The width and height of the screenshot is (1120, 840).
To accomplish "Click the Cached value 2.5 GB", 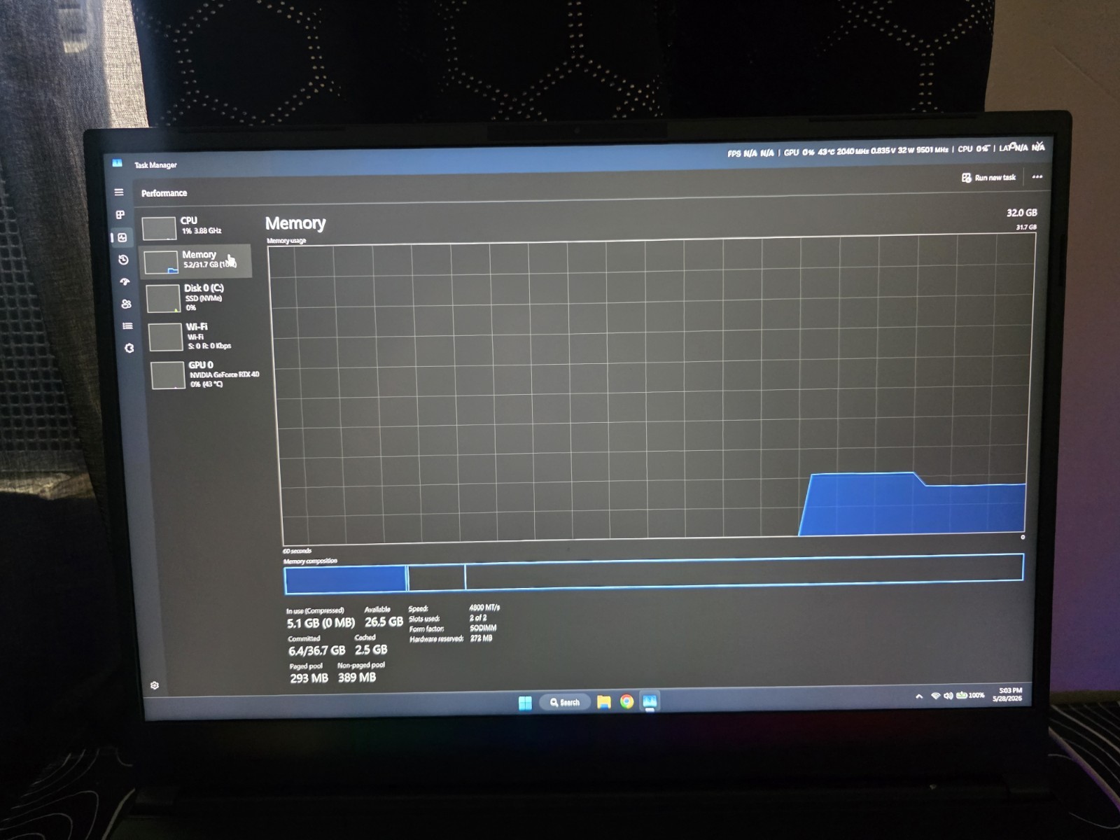I will click(371, 650).
